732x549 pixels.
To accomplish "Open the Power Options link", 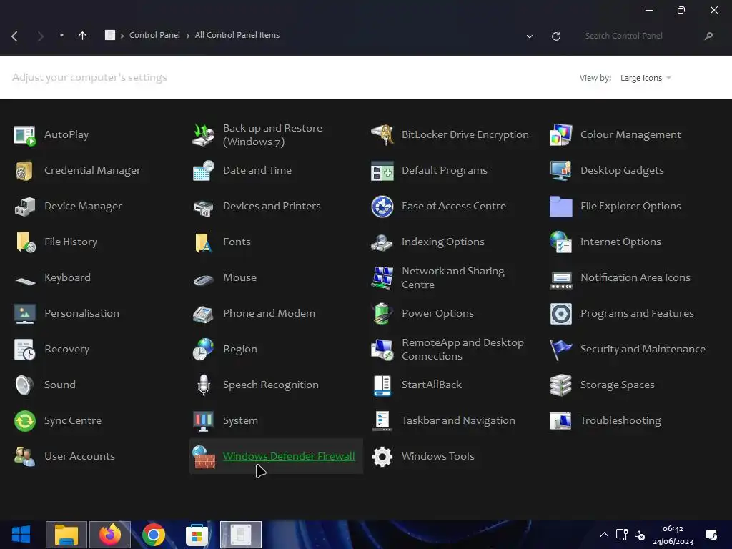I will (x=437, y=313).
